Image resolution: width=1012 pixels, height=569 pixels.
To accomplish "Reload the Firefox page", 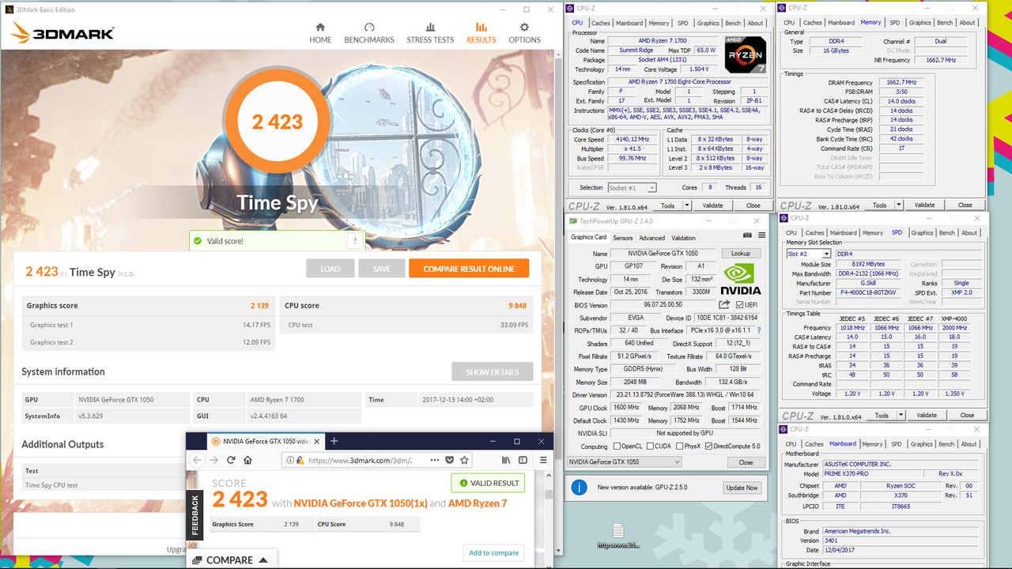I will 231,460.
